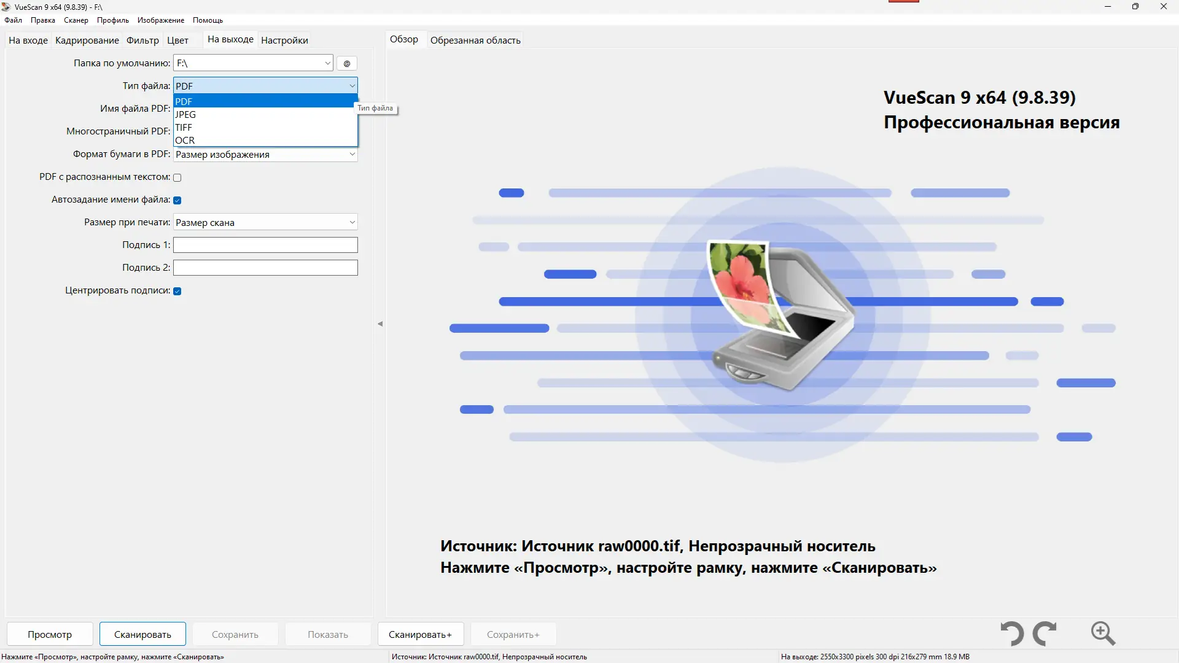The width and height of the screenshot is (1179, 663).
Task: Click the @ button next to default folder
Action: 347,63
